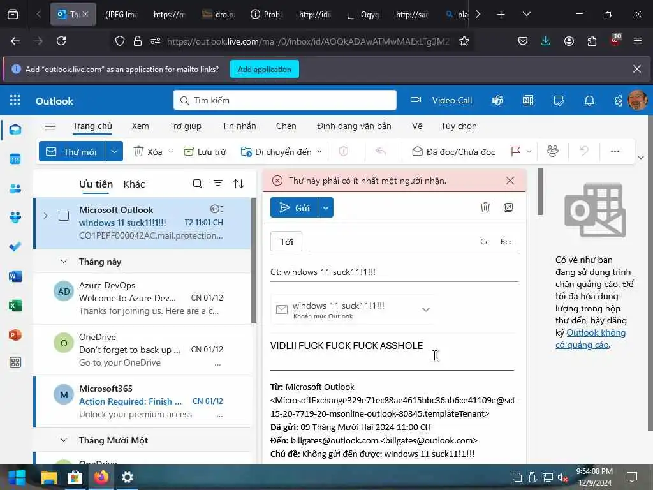The width and height of the screenshot is (653, 490).
Task: Add Bcc recipients
Action: (506, 242)
